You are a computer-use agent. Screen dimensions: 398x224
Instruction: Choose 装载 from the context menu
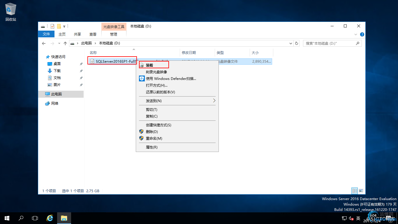177,65
